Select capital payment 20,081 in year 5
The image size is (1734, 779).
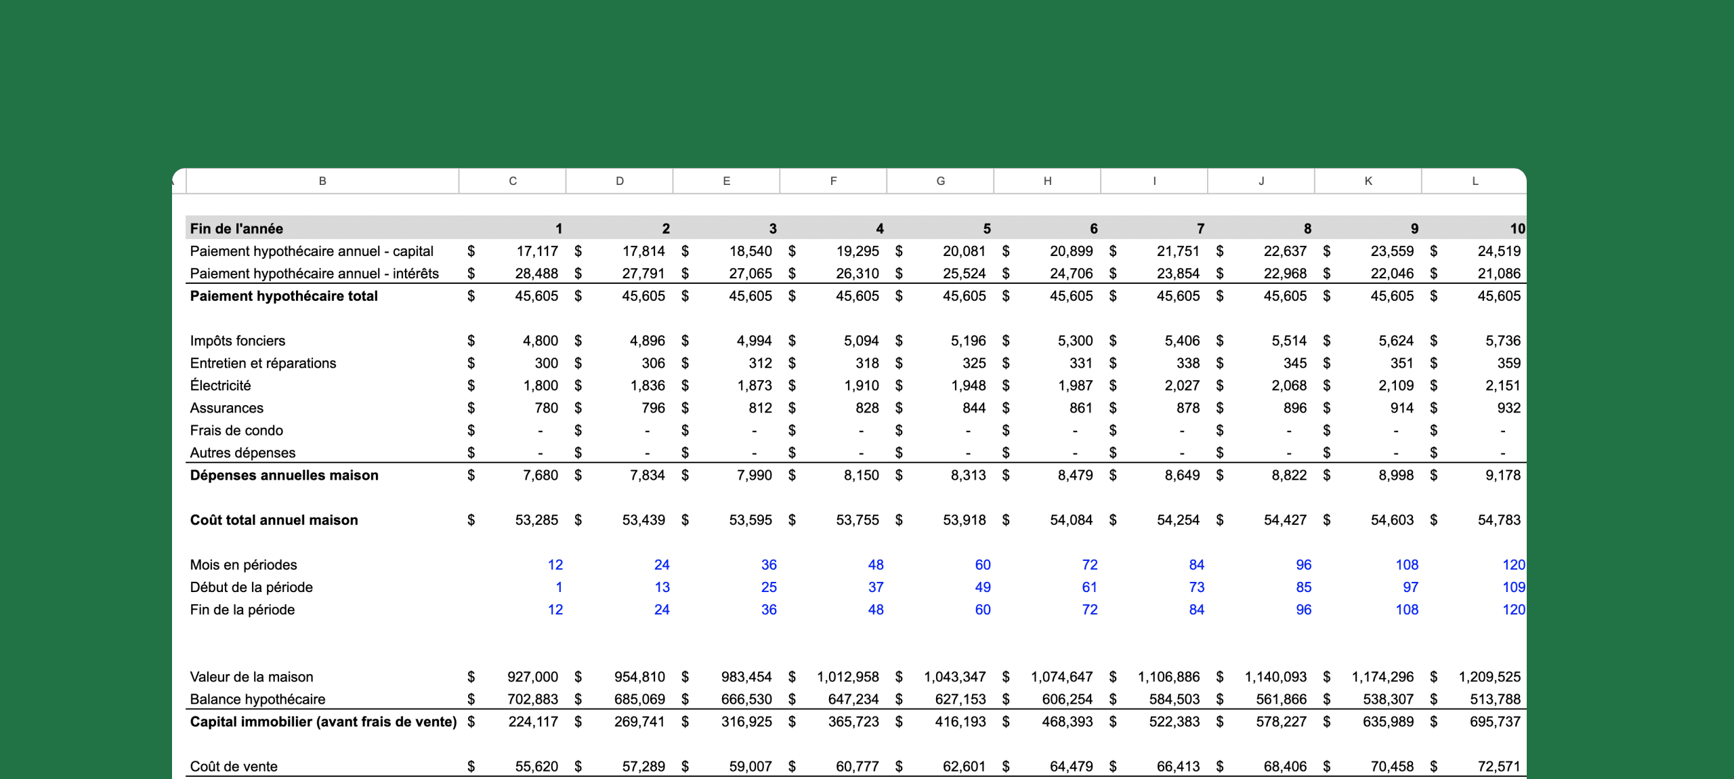click(964, 251)
